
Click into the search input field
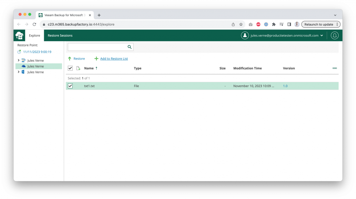(x=97, y=47)
